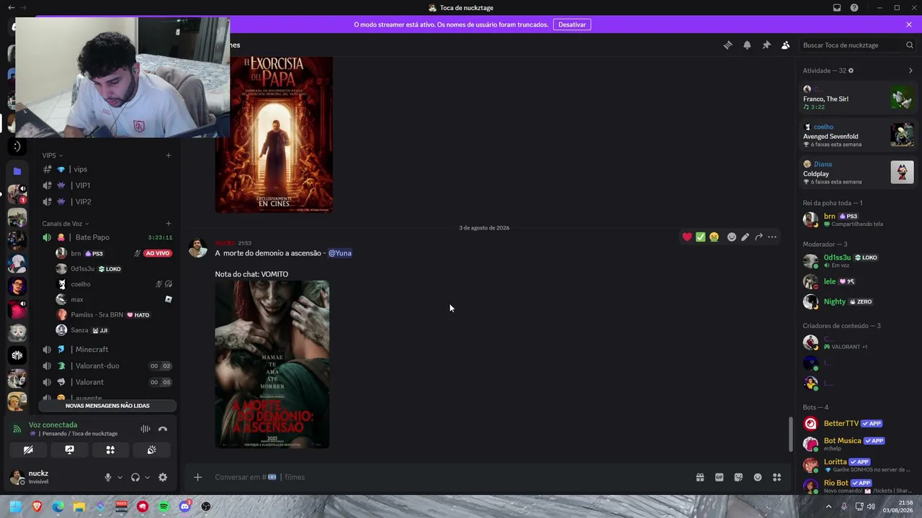Collapse the VIPS category
922x518 pixels.
tap(53, 155)
